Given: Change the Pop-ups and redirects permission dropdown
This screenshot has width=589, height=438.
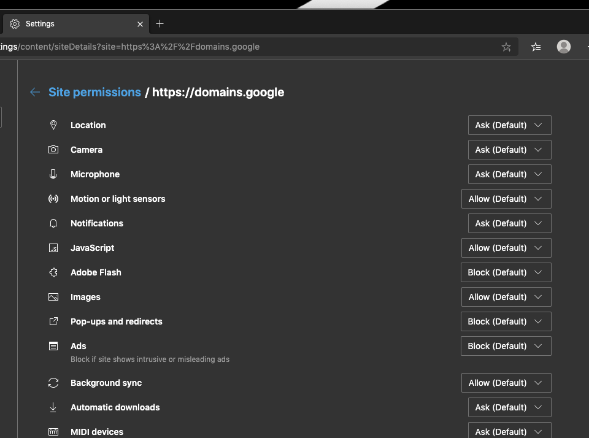Looking at the screenshot, I should click(506, 321).
